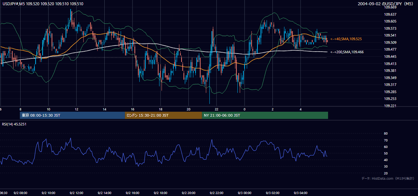The height and width of the screenshot is (196, 418).
Task: Click price axis value 109.349
Action: (390, 78)
